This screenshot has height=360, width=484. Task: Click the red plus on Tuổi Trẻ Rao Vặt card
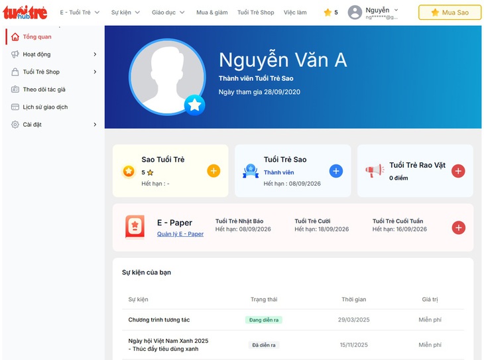click(x=458, y=171)
